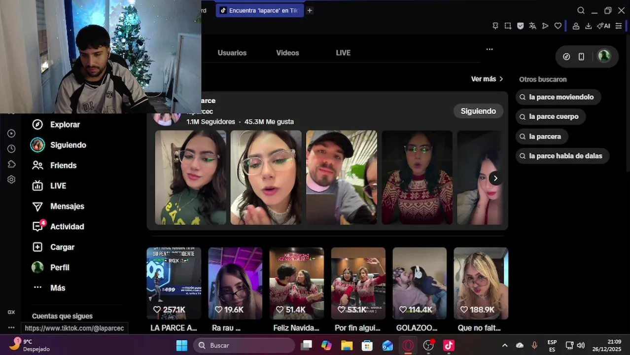Open three-dots menu beside search tabs

tap(490, 49)
